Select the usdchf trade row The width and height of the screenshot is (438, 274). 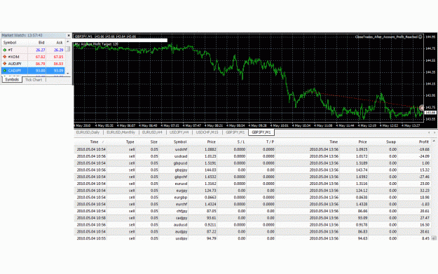click(x=252, y=149)
